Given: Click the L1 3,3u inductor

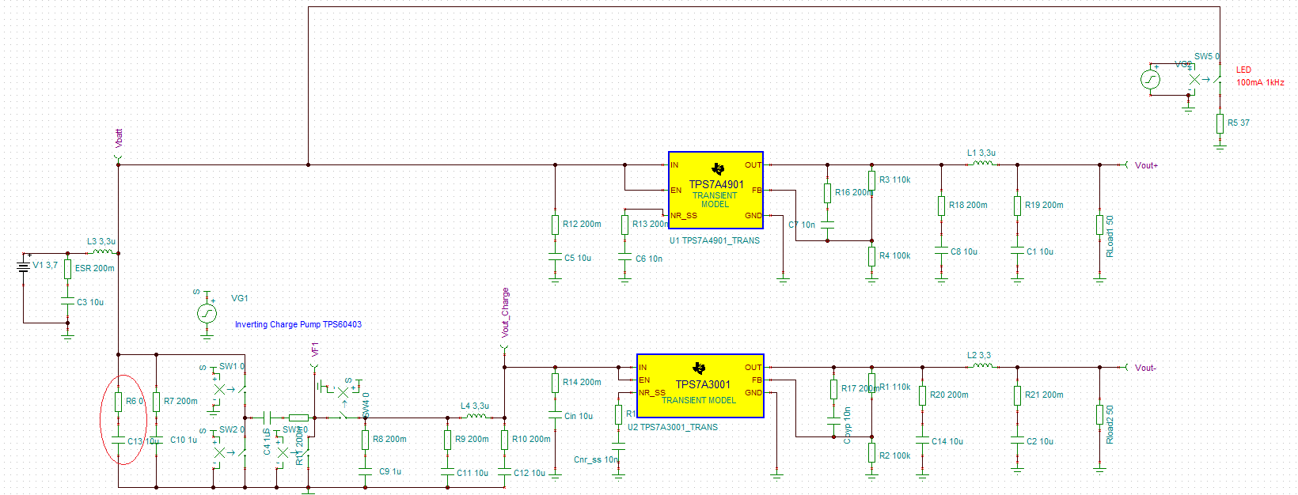Looking at the screenshot, I should coord(983,163).
